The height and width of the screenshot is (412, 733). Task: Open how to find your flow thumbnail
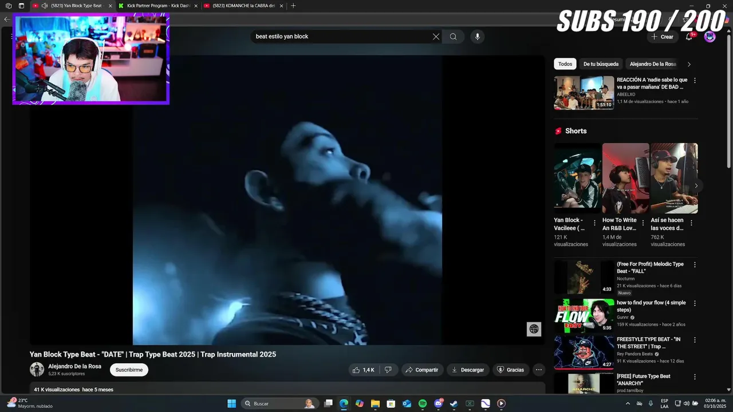tap(584, 315)
